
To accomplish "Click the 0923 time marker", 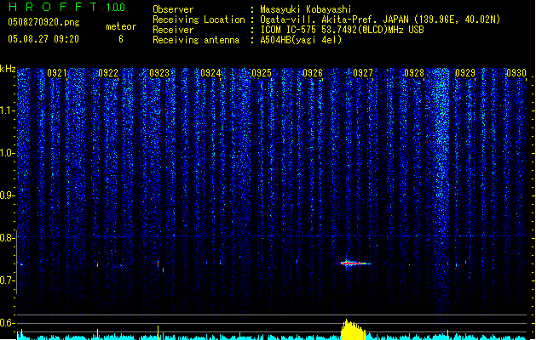I will pyautogui.click(x=159, y=73).
